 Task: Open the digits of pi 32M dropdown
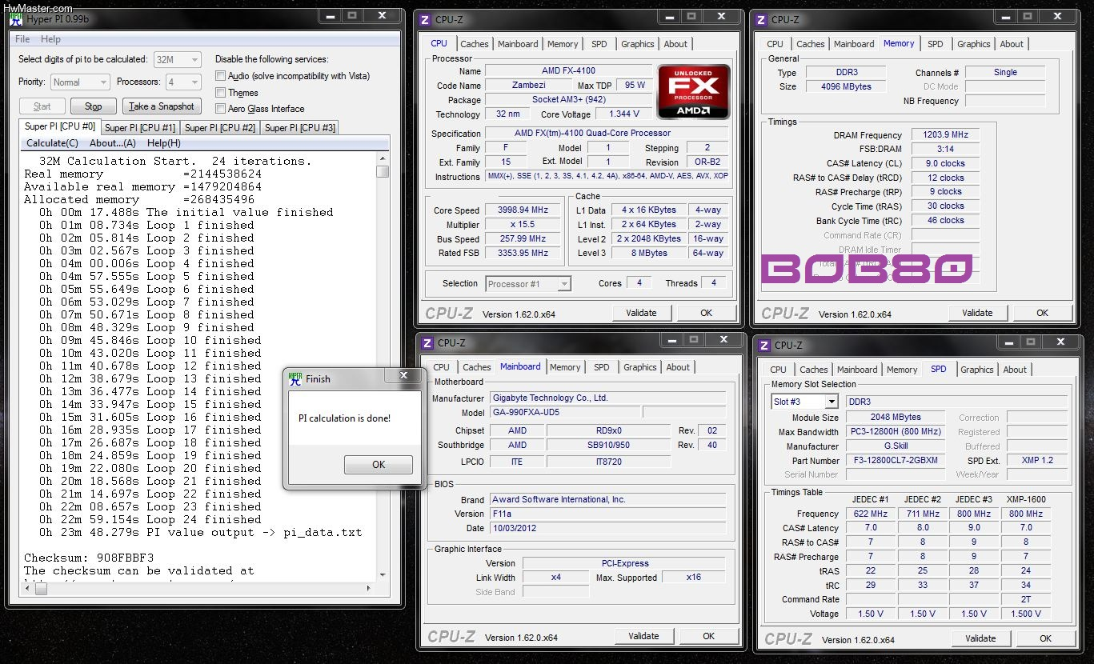(176, 59)
